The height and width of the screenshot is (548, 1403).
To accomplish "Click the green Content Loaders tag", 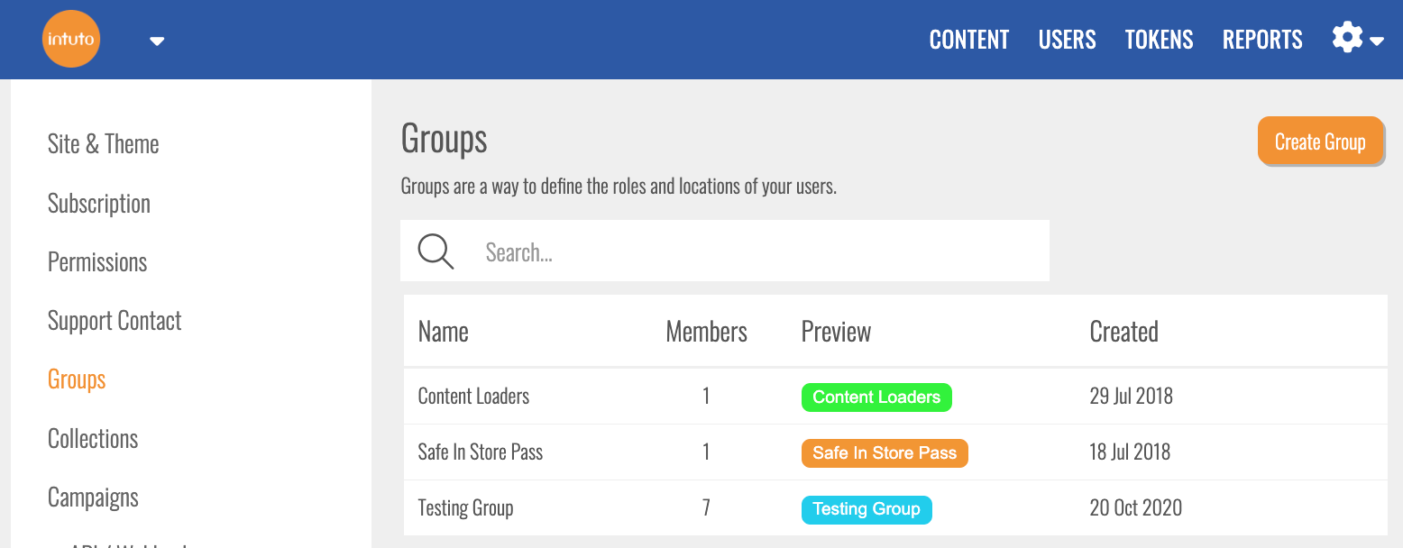I will [876, 397].
